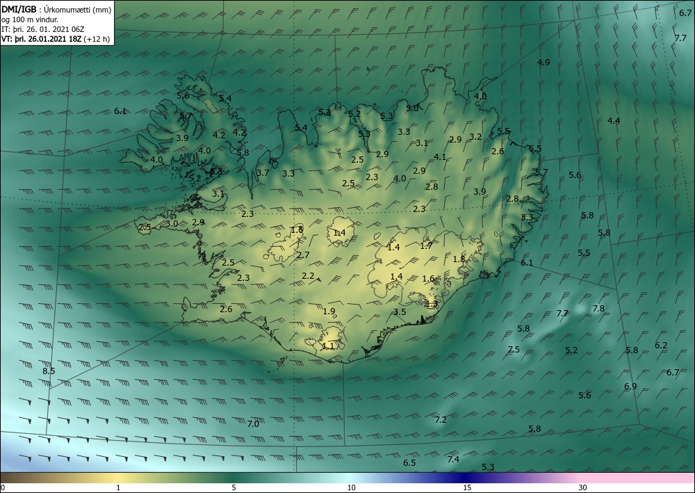
Task: Click the 8.5 value over the southwest ocean
Action: pos(49,371)
